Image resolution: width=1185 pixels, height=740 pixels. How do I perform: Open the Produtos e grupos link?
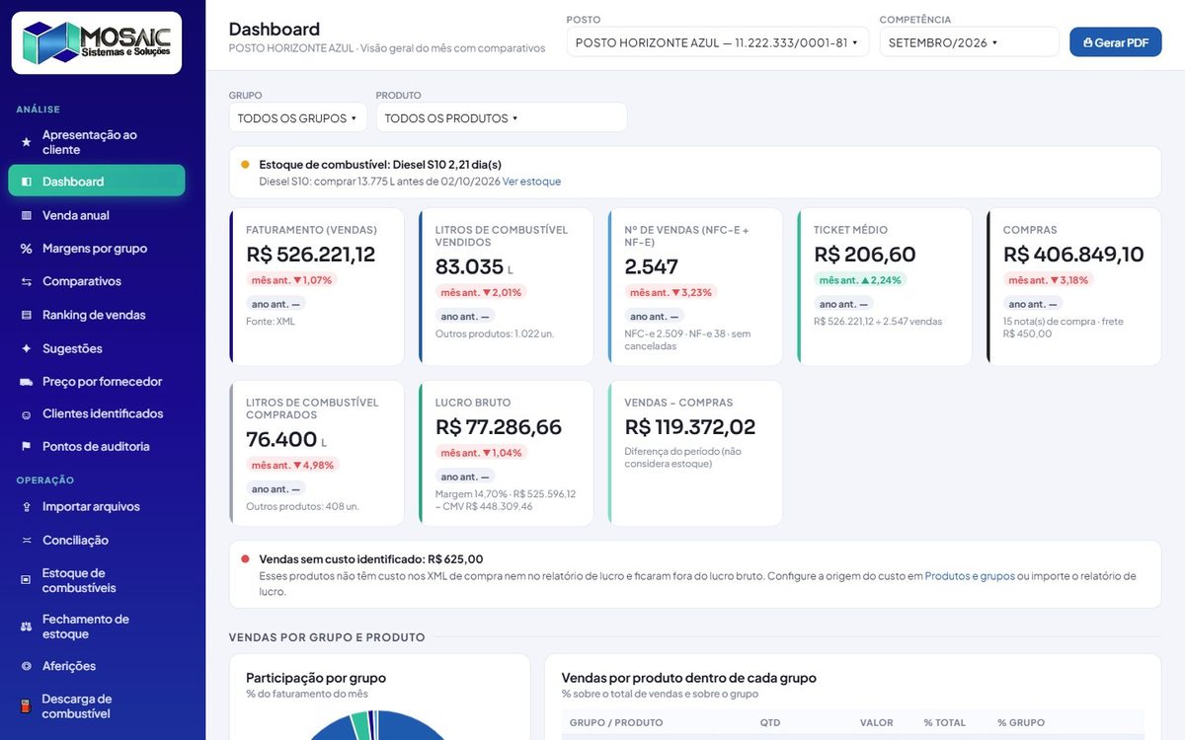[x=970, y=576]
